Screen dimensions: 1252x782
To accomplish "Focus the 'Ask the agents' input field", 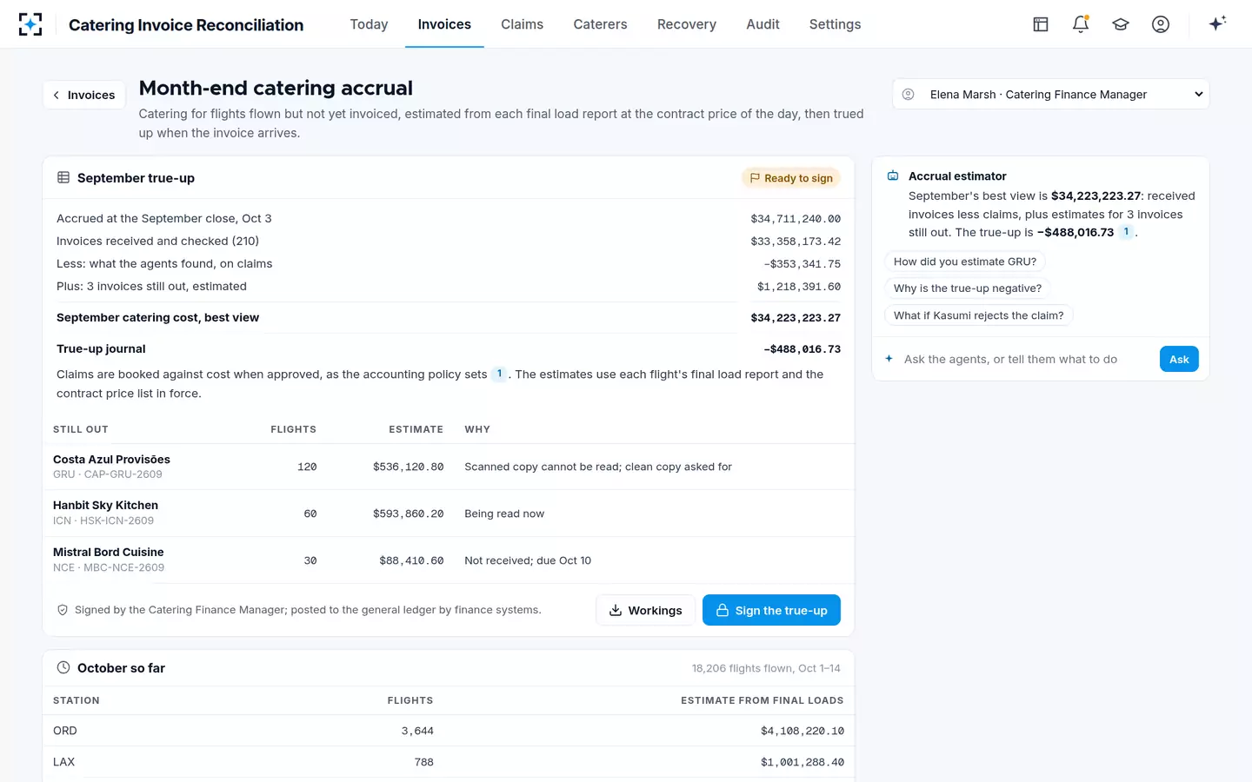I will [1026, 359].
